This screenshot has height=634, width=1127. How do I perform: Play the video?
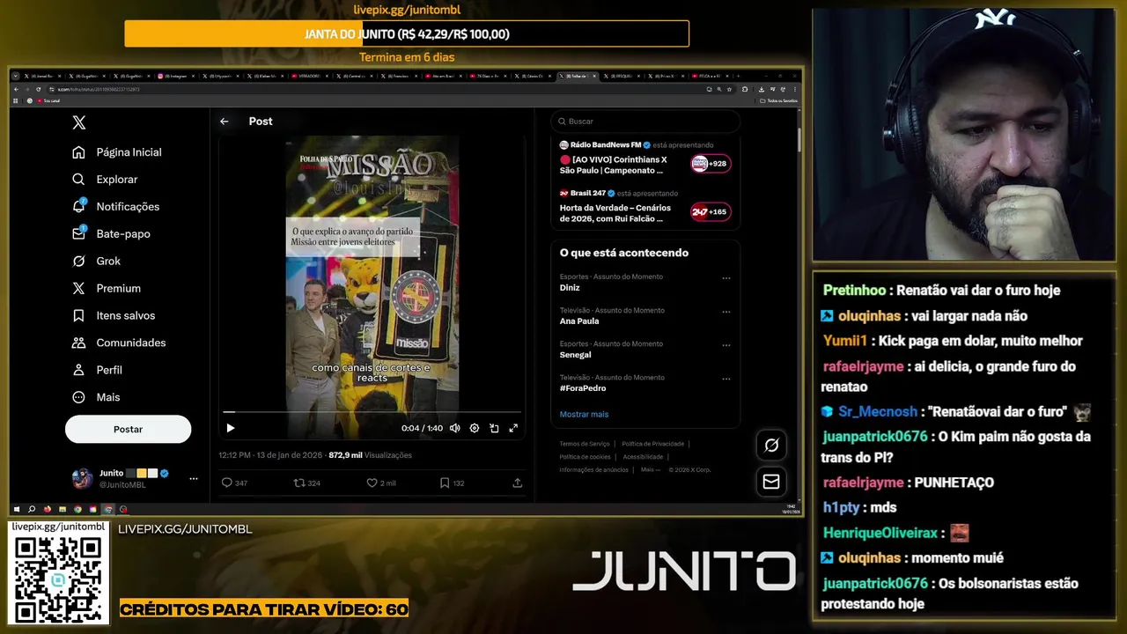(231, 428)
